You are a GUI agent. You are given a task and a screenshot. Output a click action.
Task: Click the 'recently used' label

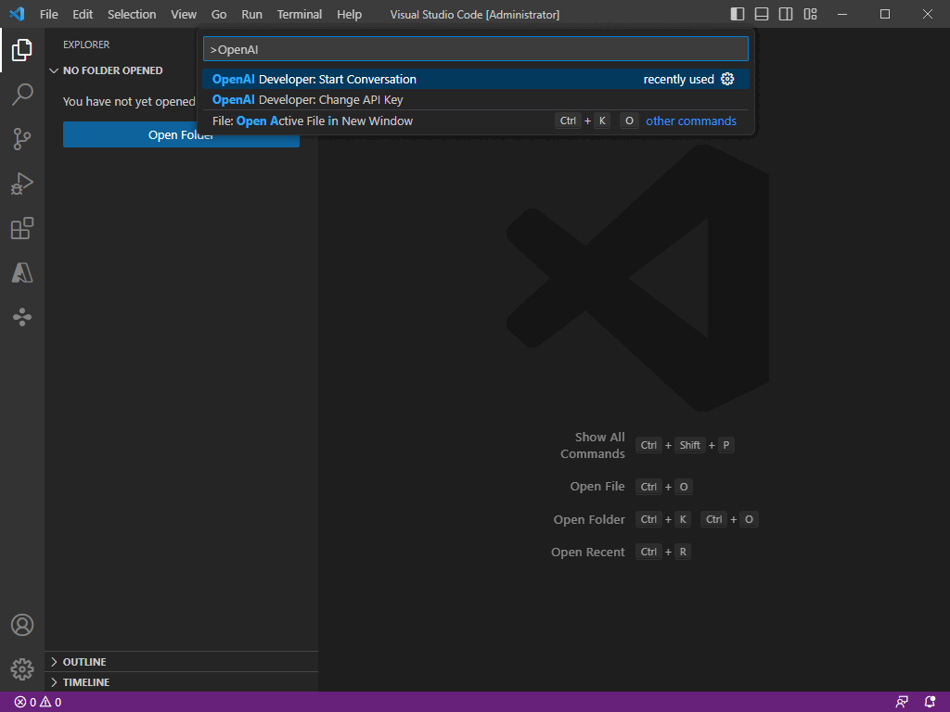(678, 80)
